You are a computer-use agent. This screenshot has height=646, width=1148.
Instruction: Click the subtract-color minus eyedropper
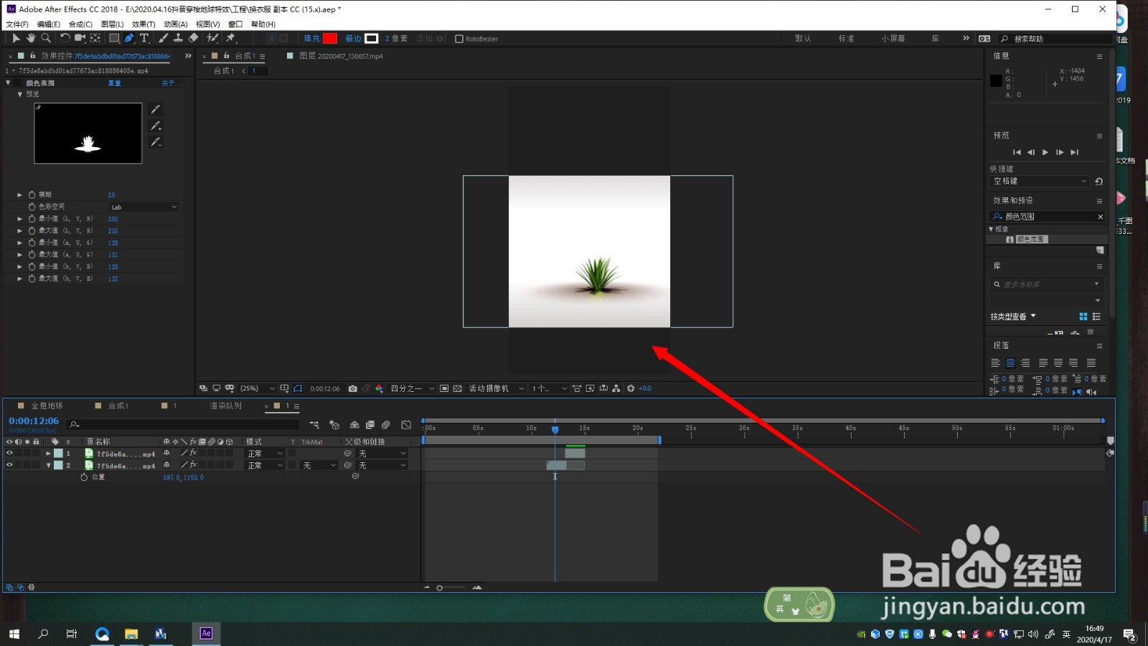point(156,142)
